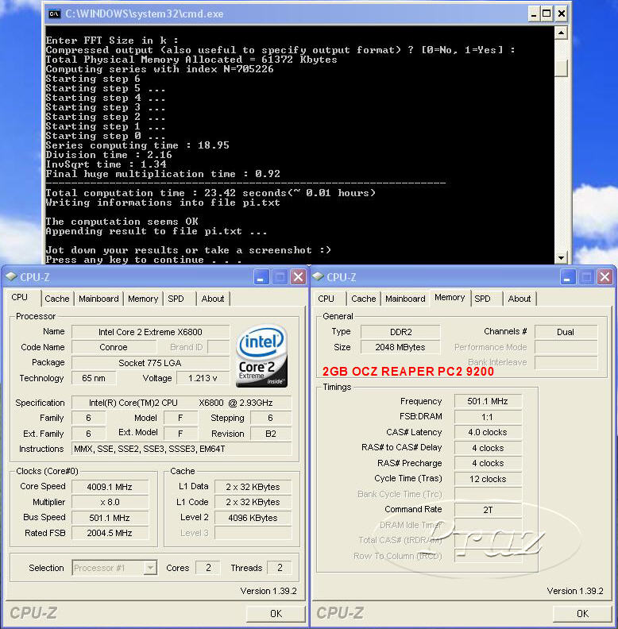Close the right CPU-Z window

pyautogui.click(x=604, y=277)
